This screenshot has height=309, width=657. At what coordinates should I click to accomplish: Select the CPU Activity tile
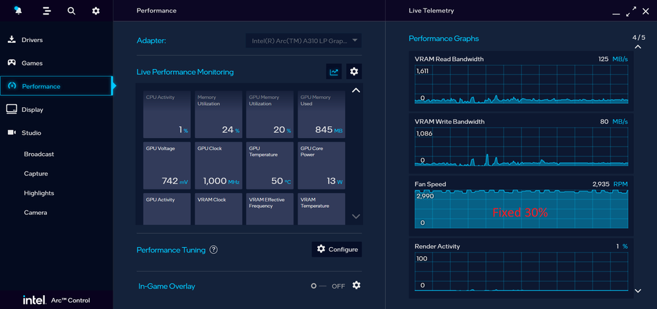(x=167, y=114)
